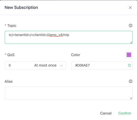Focus the Alias text area
137x120 pixels.
pos(68,93)
